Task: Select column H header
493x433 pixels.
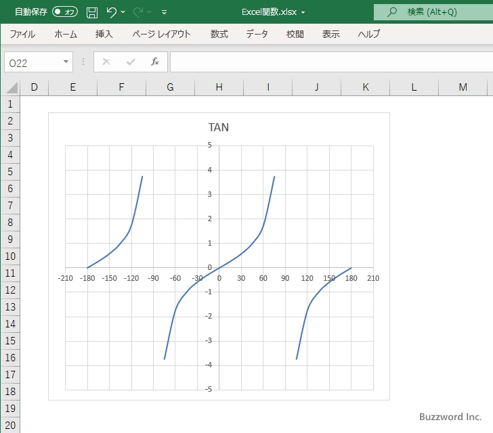Action: tap(219, 87)
